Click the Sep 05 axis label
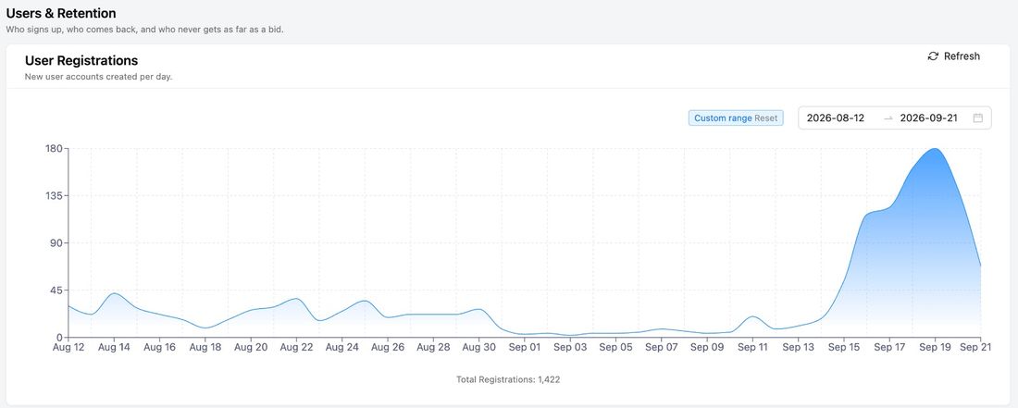This screenshot has width=1018, height=408. [616, 348]
